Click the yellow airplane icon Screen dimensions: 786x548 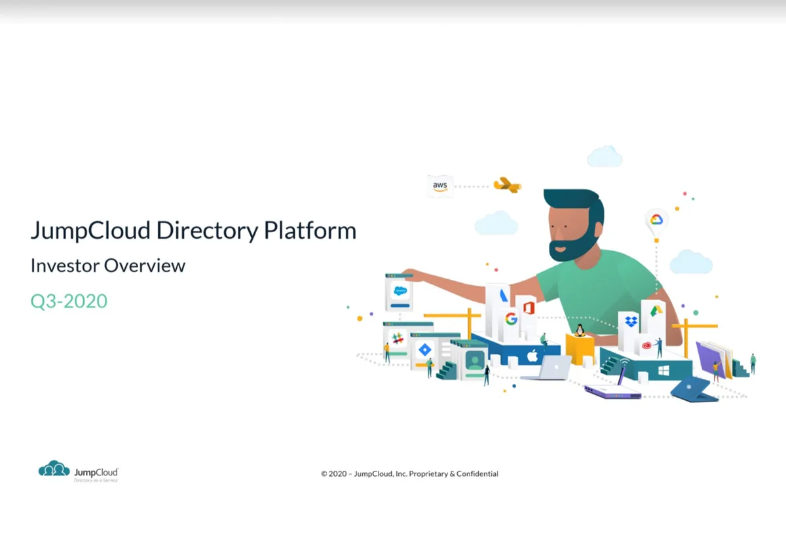coord(506,184)
